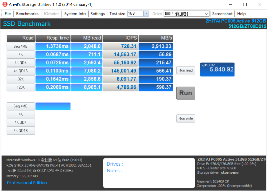
Task: Click the MB/s column header
Action: pyautogui.click(x=156, y=38)
